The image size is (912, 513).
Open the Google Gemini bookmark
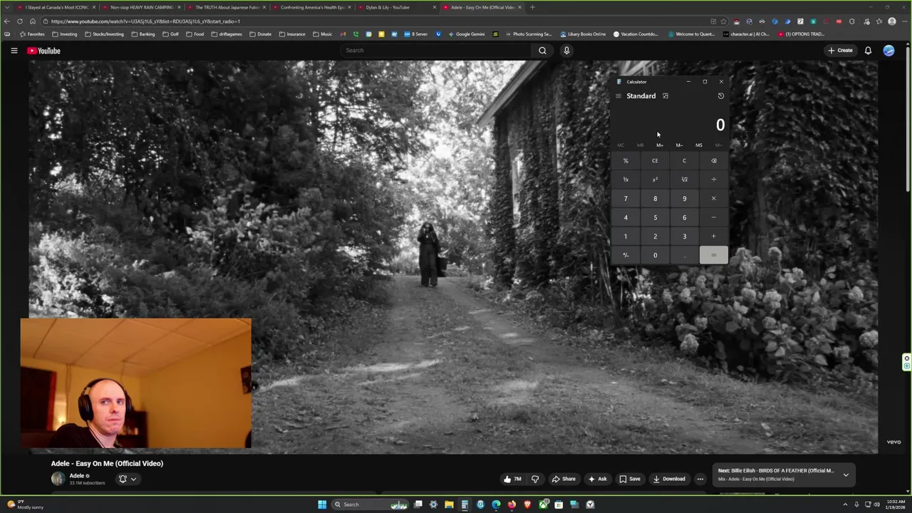pos(465,34)
